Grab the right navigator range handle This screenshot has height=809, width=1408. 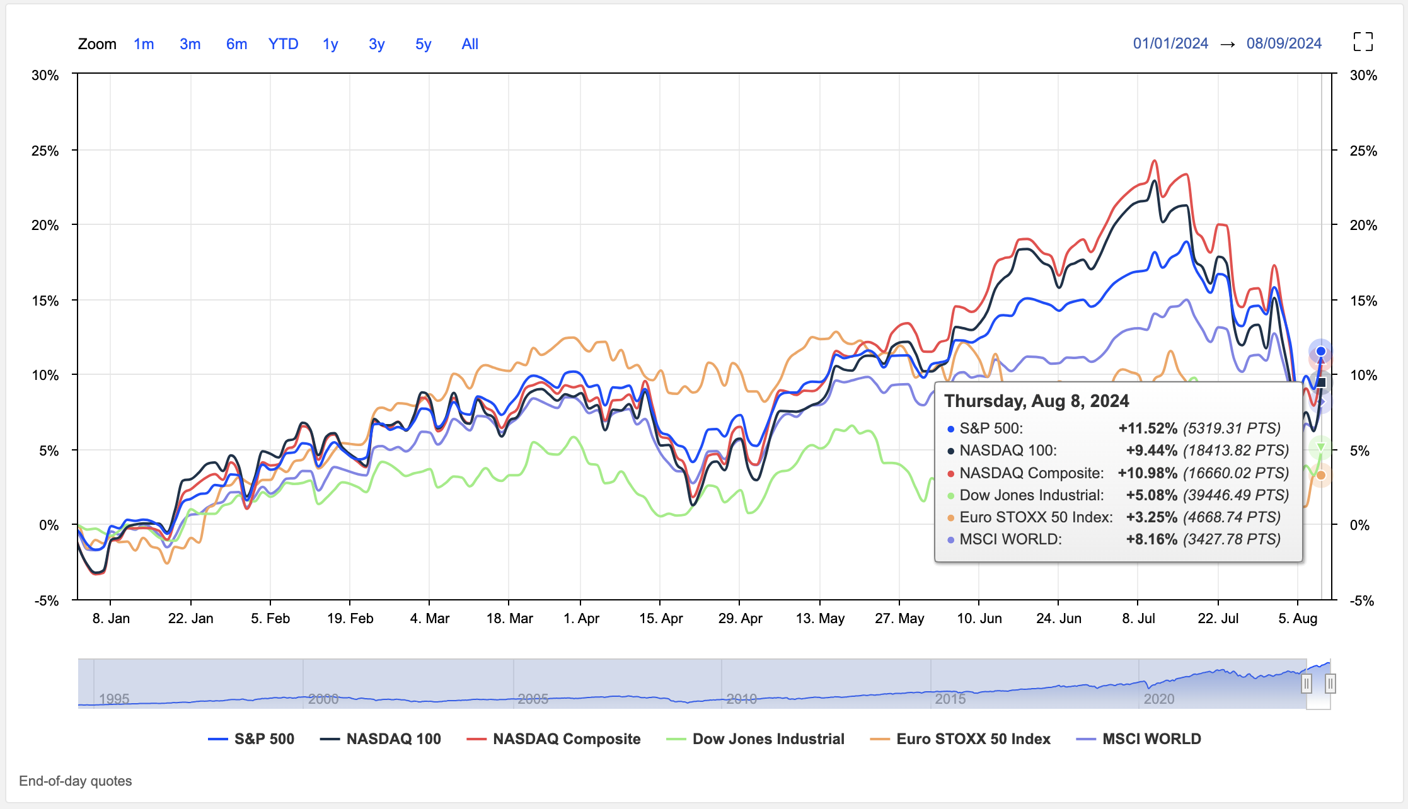click(1330, 684)
